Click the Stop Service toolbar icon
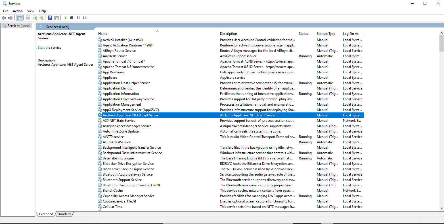444x224 pixels. 72,18
